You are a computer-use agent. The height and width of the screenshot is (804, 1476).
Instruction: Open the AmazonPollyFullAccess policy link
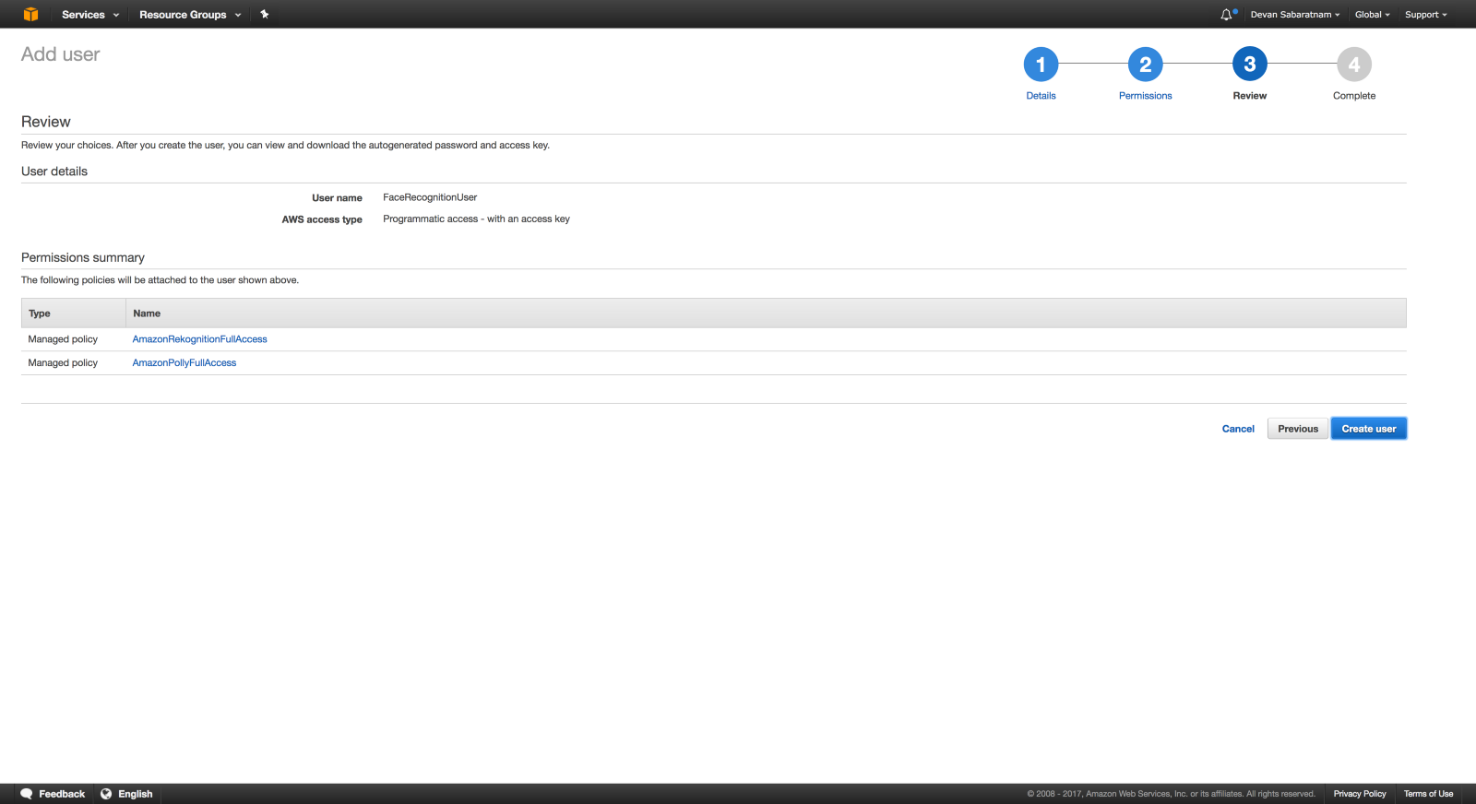(x=184, y=363)
